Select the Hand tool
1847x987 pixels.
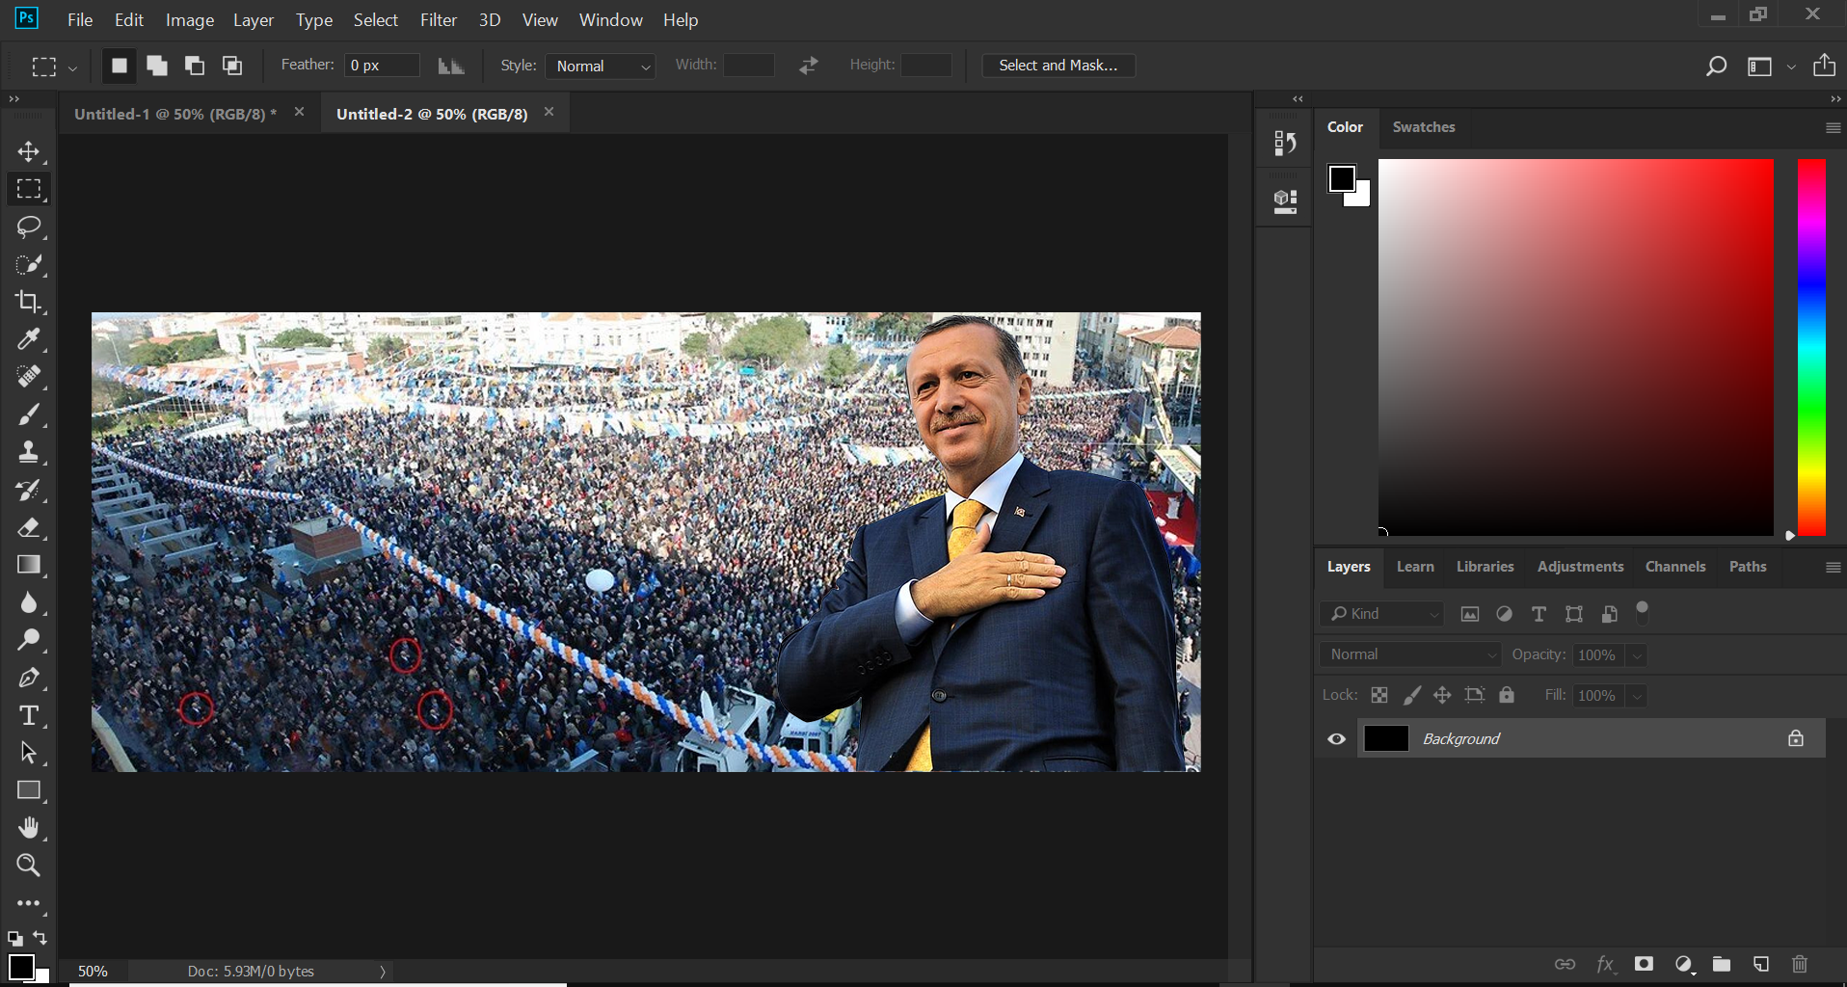tap(28, 828)
